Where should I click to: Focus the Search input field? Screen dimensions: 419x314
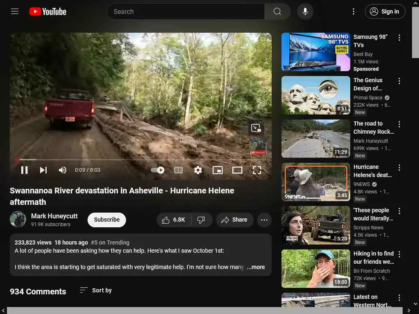[x=186, y=11]
